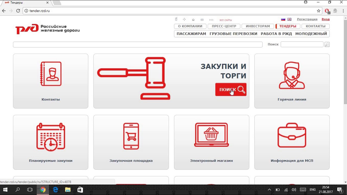This screenshot has height=195, width=347.
Task: Click the Вход login link
Action: tap(326, 19)
